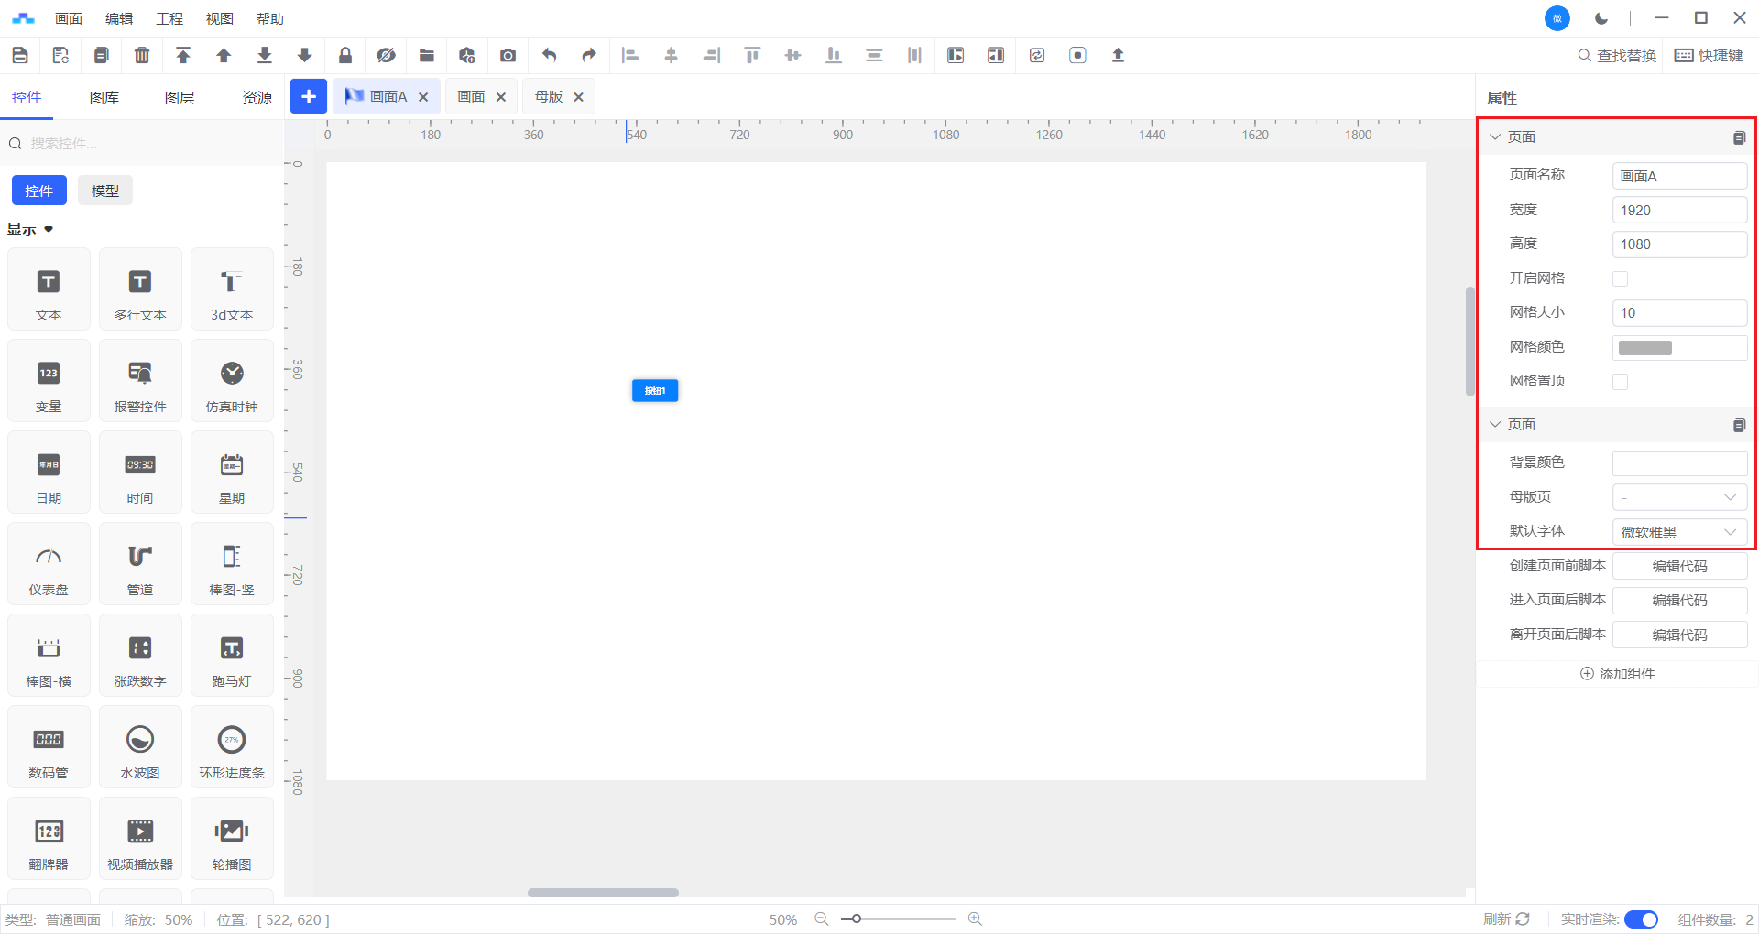
Task: Click the undo arrow icon
Action: click(549, 56)
